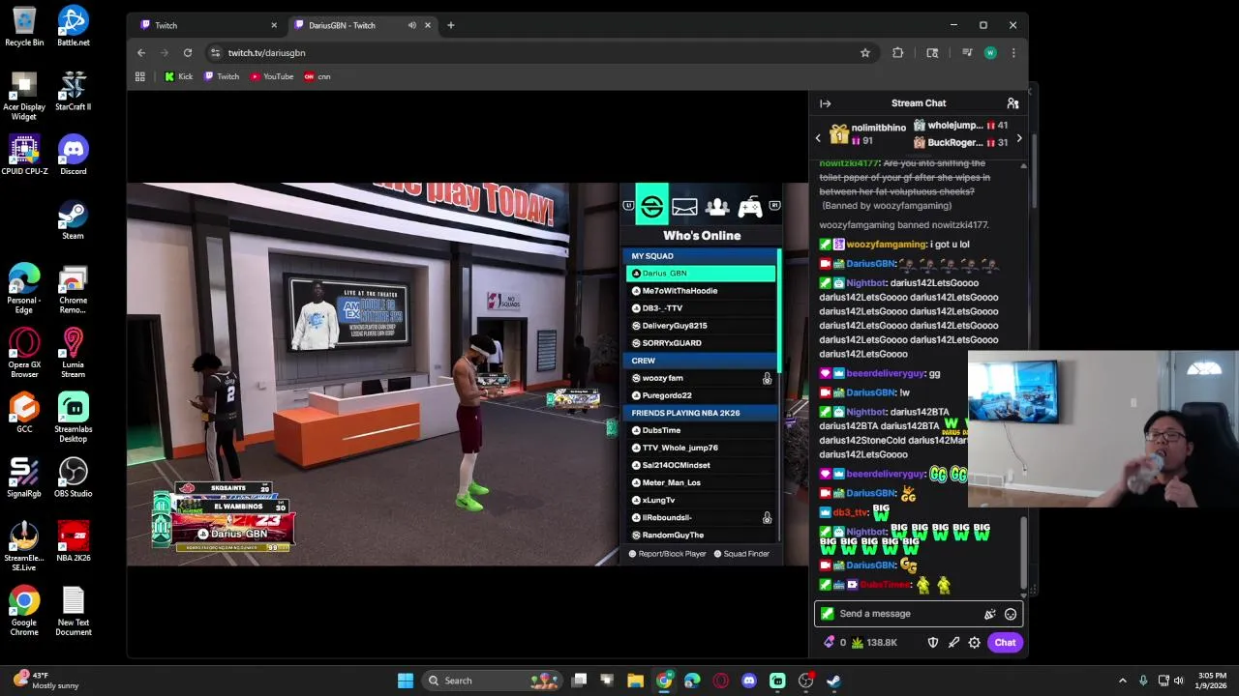Image resolution: width=1239 pixels, height=696 pixels.
Task: Open Battle.net desktop shortcut
Action: [73, 26]
